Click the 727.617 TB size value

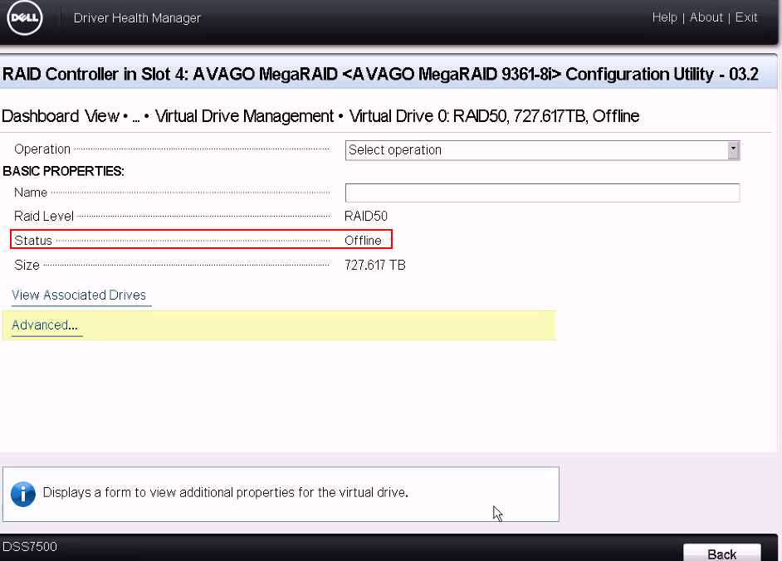pyautogui.click(x=375, y=266)
